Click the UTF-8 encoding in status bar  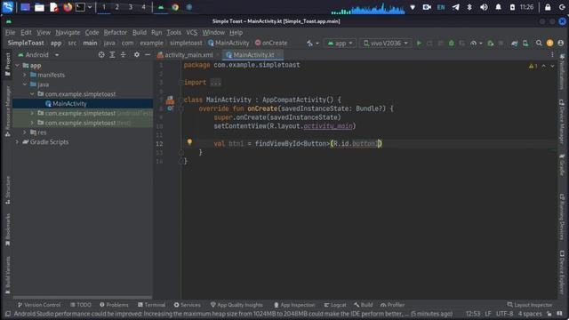[x=504, y=314]
